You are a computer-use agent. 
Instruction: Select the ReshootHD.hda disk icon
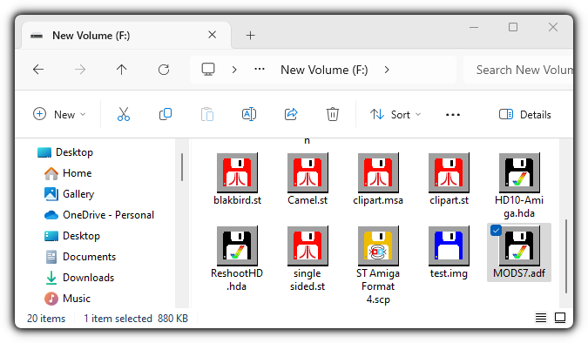coord(237,245)
